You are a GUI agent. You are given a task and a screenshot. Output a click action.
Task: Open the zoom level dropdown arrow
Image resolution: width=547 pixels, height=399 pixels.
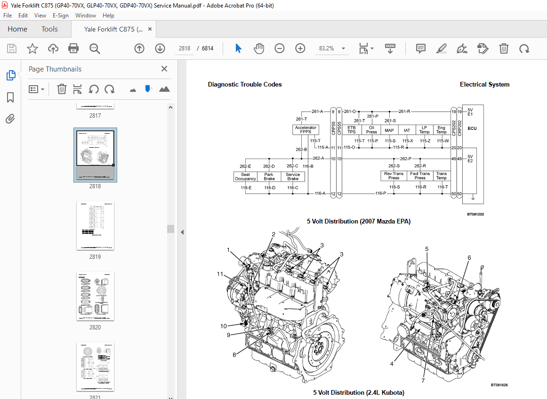tap(343, 48)
